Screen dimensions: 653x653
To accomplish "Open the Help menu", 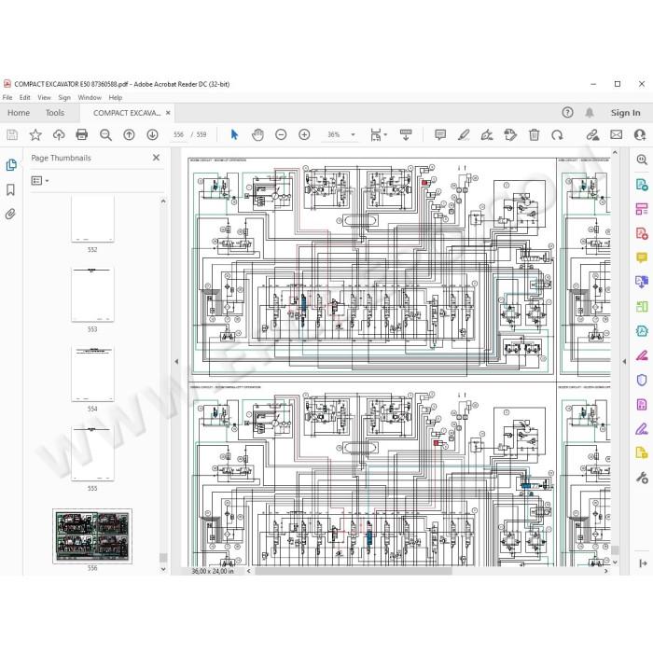I will click(x=116, y=97).
